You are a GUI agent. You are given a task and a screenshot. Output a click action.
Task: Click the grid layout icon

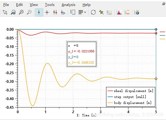click(81, 12)
